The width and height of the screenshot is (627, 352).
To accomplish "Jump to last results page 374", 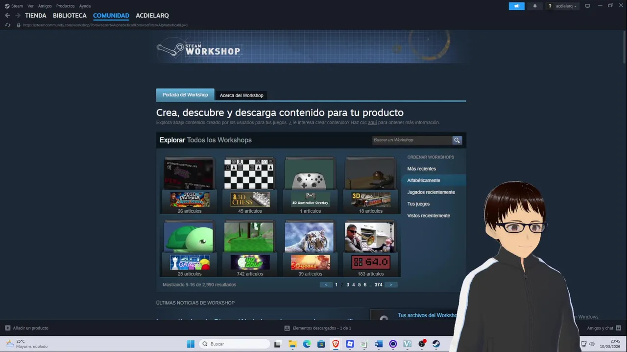I will click(x=378, y=285).
